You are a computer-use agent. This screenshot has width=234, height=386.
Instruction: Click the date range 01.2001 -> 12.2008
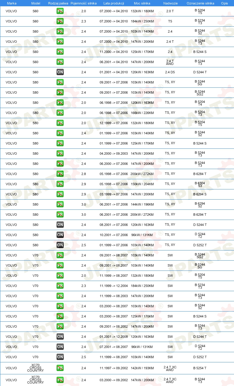pyautogui.click(x=114, y=337)
